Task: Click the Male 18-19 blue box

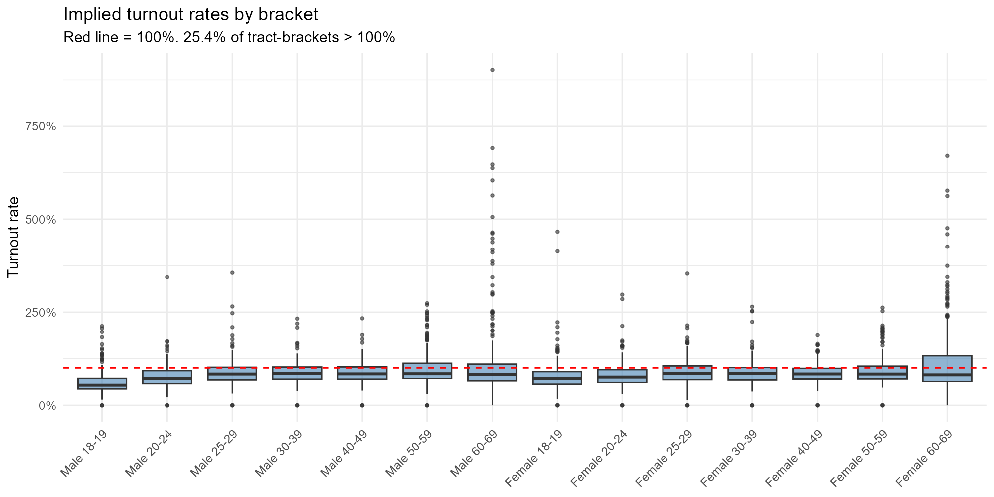Action: 102,383
